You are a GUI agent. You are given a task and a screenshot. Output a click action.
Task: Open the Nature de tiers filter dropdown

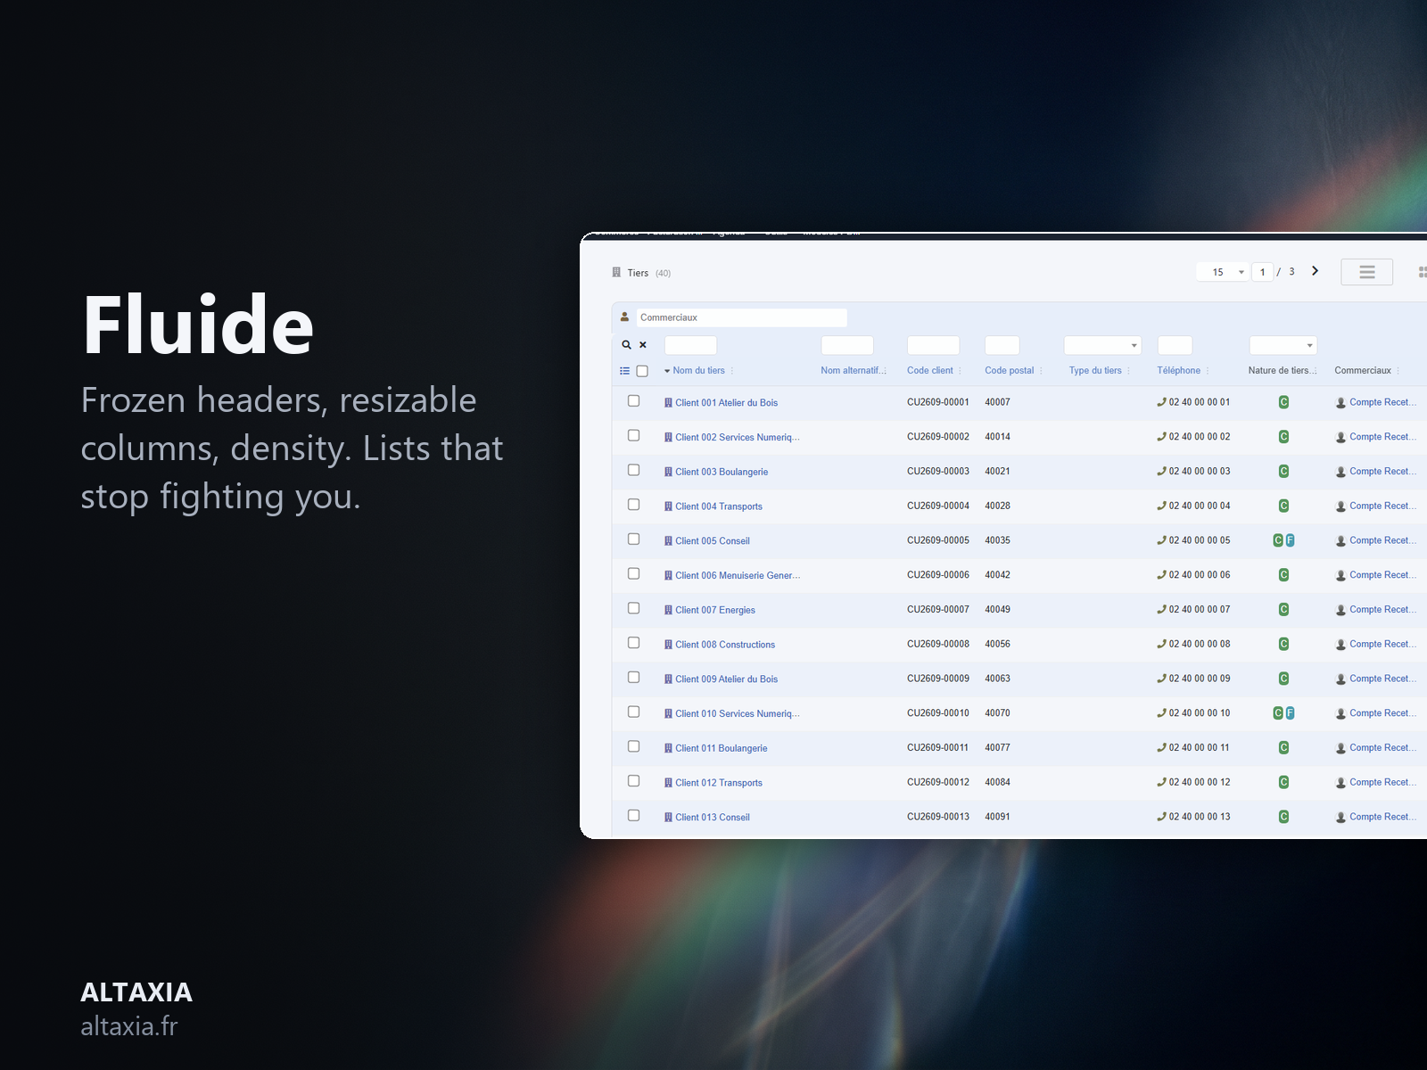pyautogui.click(x=1283, y=345)
